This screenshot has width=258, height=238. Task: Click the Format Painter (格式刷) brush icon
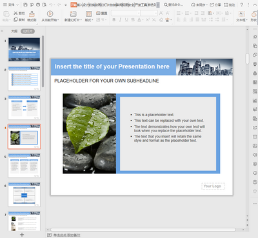(x=32, y=14)
